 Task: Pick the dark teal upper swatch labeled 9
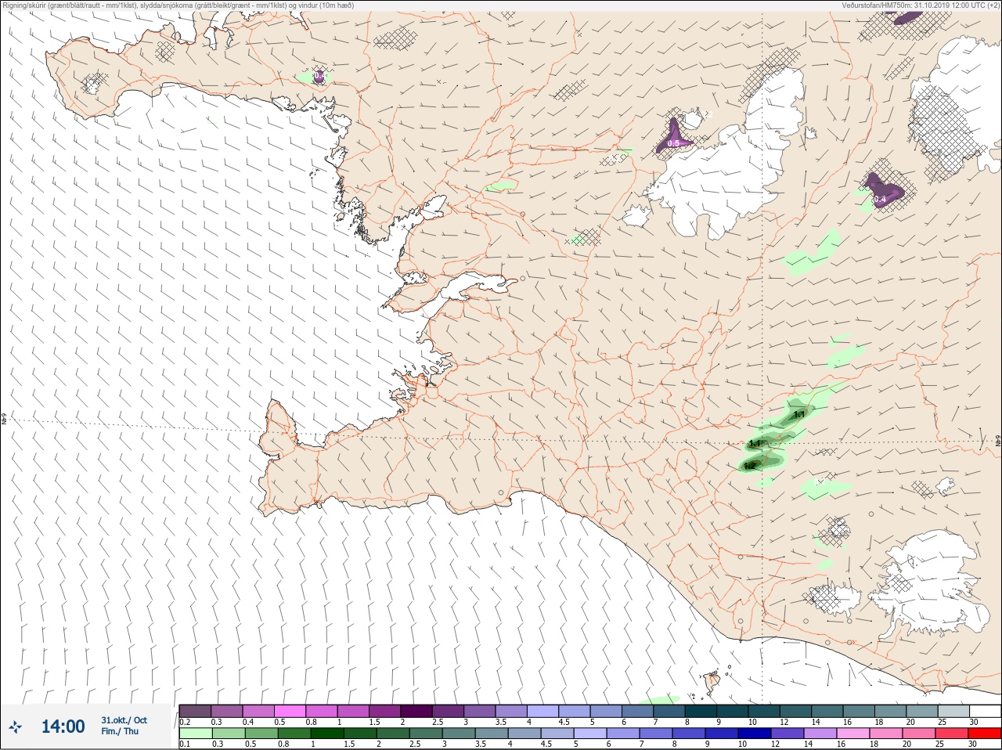733,711
